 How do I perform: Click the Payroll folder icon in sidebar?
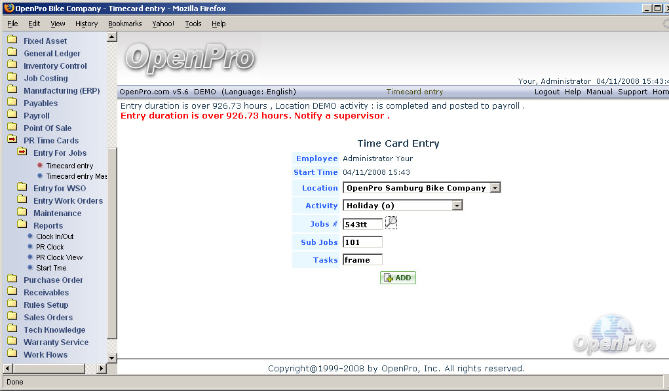point(12,115)
